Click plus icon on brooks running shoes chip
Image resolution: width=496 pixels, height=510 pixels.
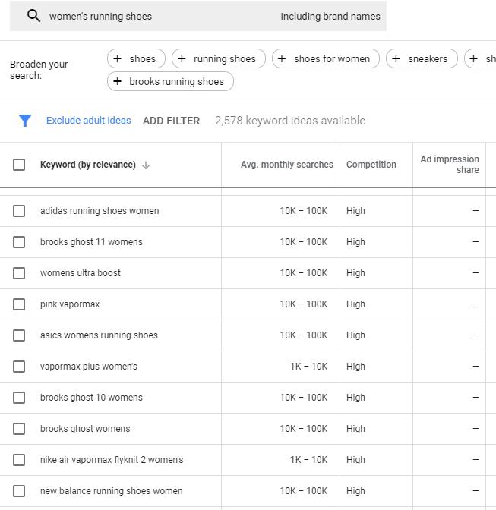click(117, 81)
